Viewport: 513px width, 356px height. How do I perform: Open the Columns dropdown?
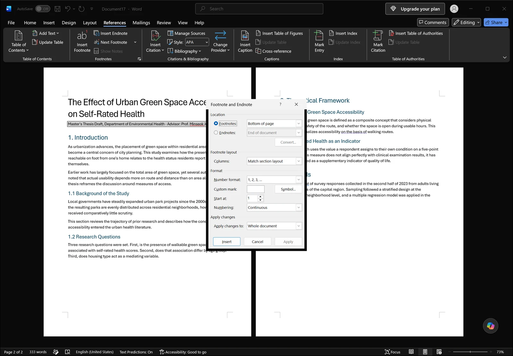tap(274, 161)
